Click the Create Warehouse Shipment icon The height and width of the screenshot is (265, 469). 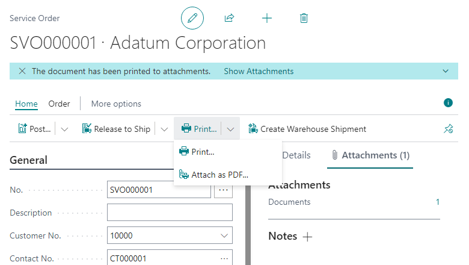[253, 128]
